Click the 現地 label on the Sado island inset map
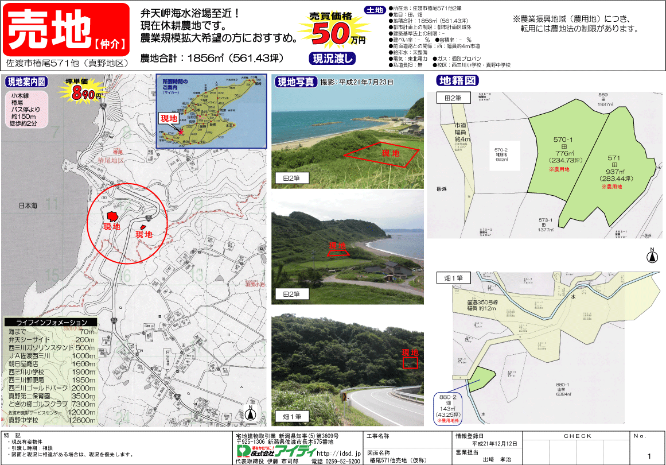 click(169, 118)
